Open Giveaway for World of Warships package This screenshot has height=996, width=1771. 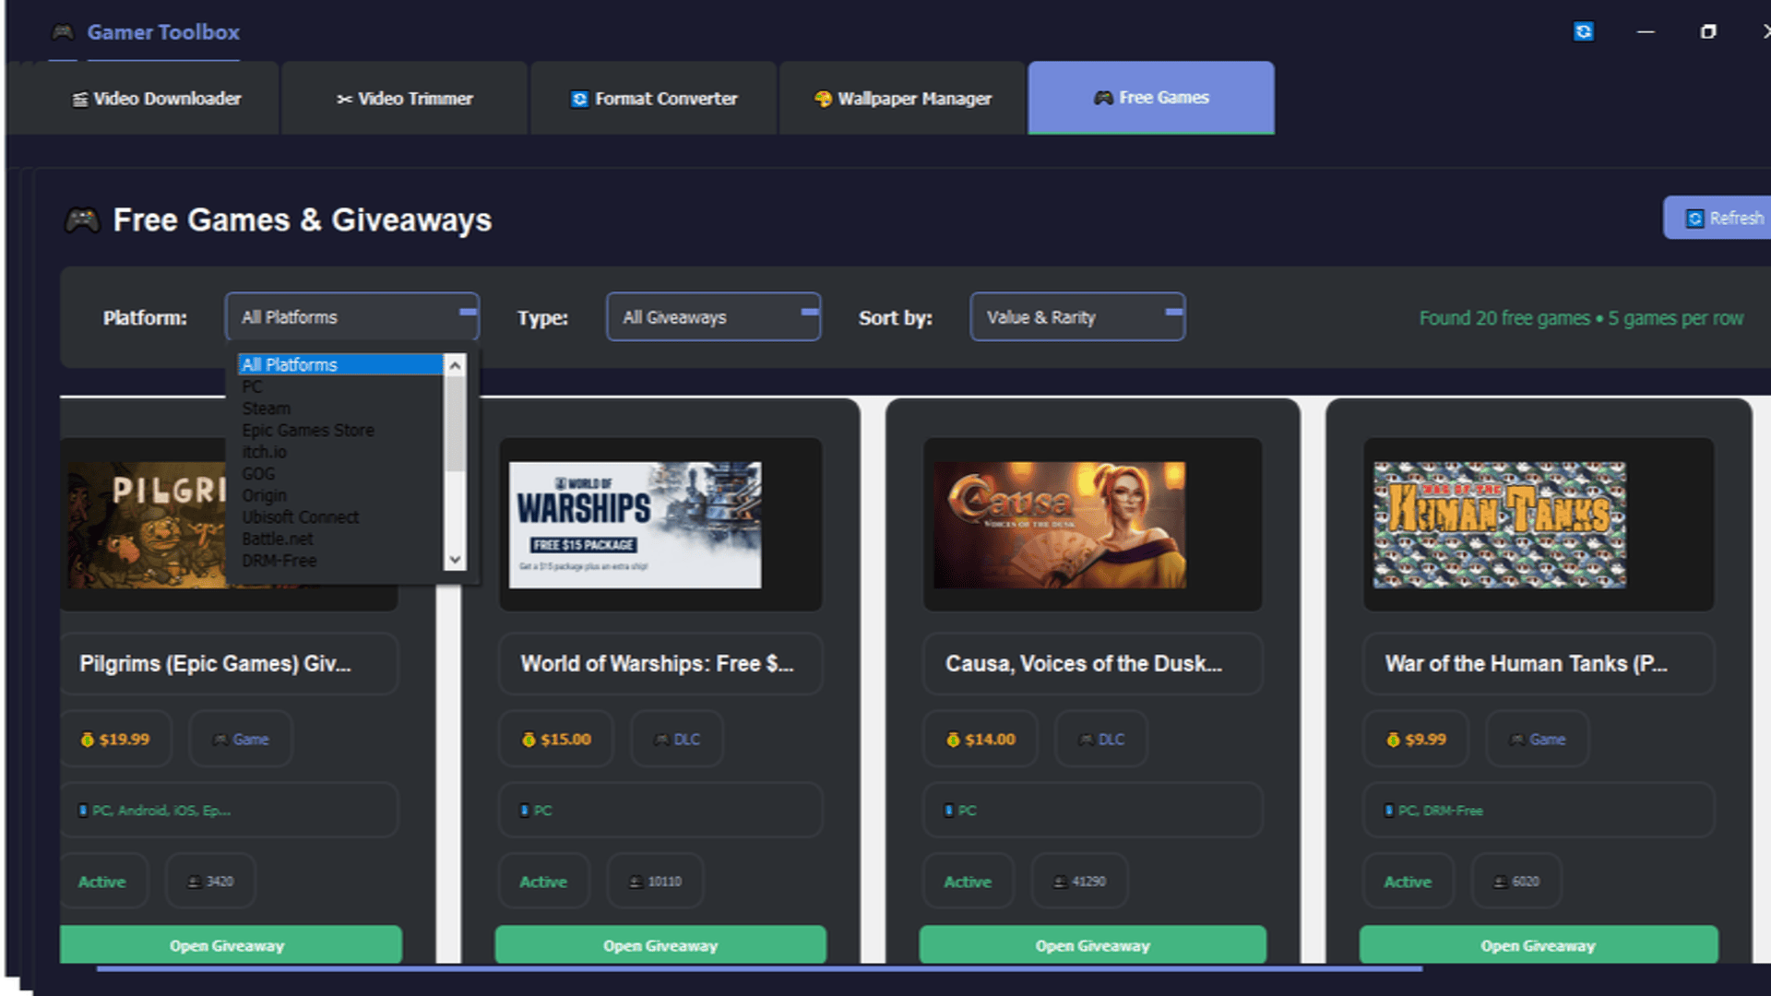click(x=660, y=944)
